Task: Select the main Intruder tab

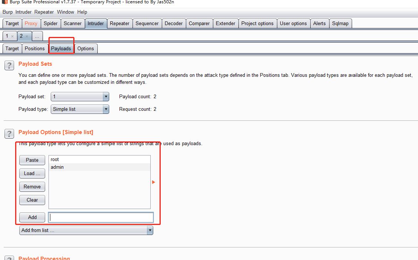Action: (x=96, y=23)
